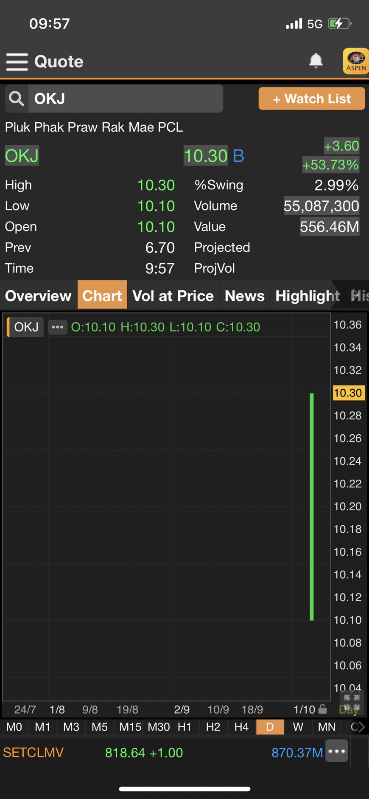Tap the notification bell icon
The height and width of the screenshot is (799, 369).
pyautogui.click(x=316, y=61)
